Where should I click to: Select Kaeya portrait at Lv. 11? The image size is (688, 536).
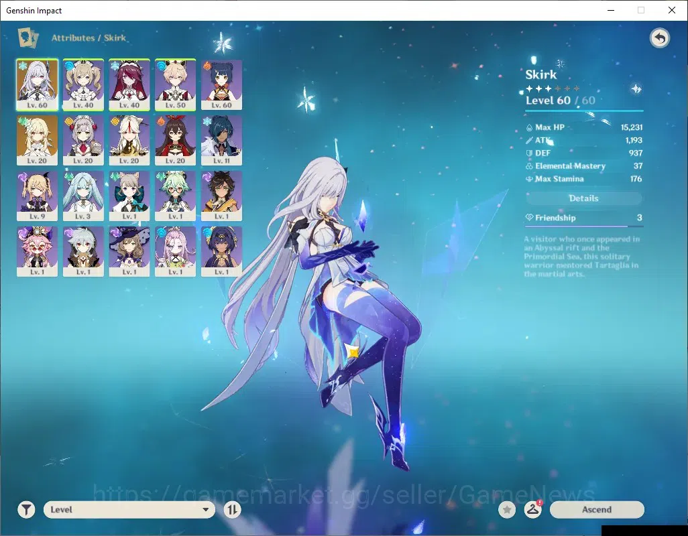pyautogui.click(x=221, y=140)
